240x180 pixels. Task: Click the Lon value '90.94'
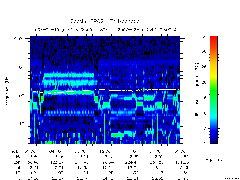tap(108, 162)
